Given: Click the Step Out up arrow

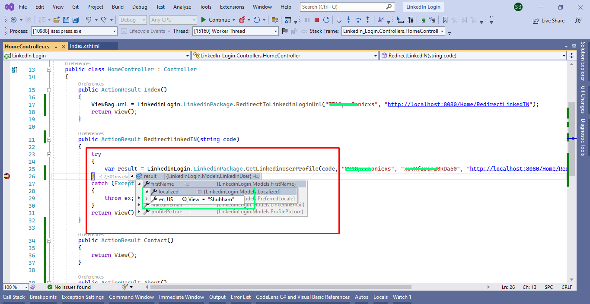Looking at the screenshot, I should click(367, 20).
